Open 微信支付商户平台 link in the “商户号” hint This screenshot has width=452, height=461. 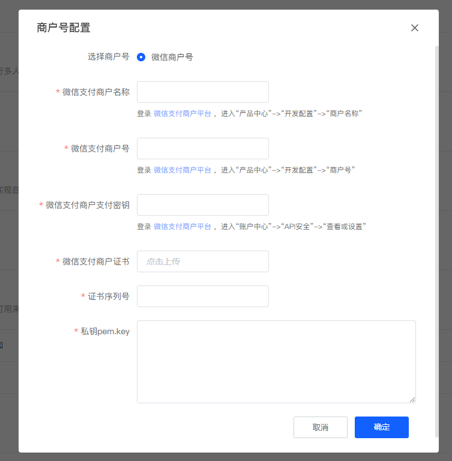click(182, 170)
